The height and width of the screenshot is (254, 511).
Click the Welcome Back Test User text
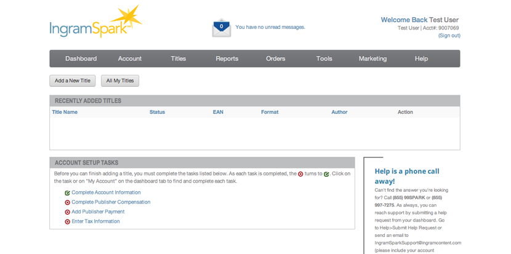[x=420, y=20]
